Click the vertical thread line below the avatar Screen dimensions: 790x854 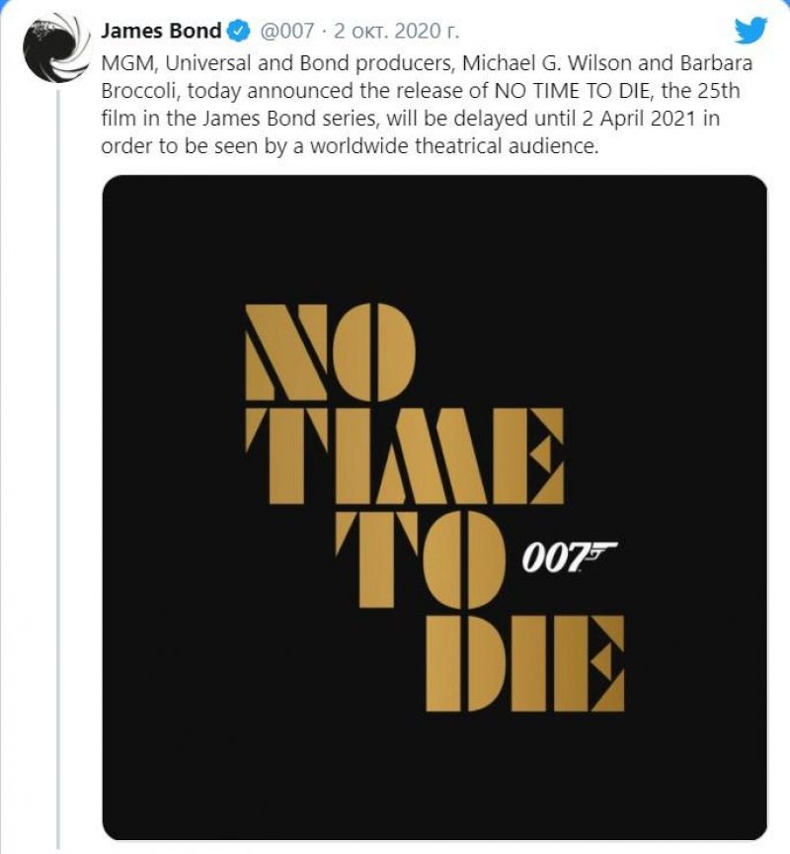coord(57,445)
